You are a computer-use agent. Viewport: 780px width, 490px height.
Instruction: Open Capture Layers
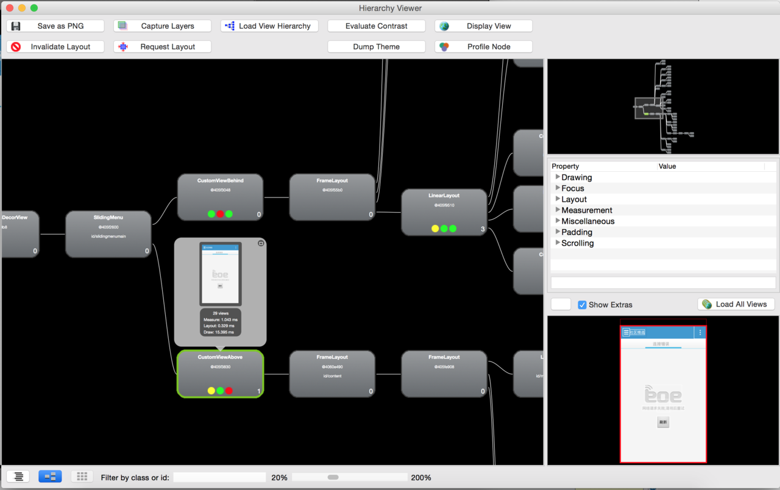(x=163, y=26)
